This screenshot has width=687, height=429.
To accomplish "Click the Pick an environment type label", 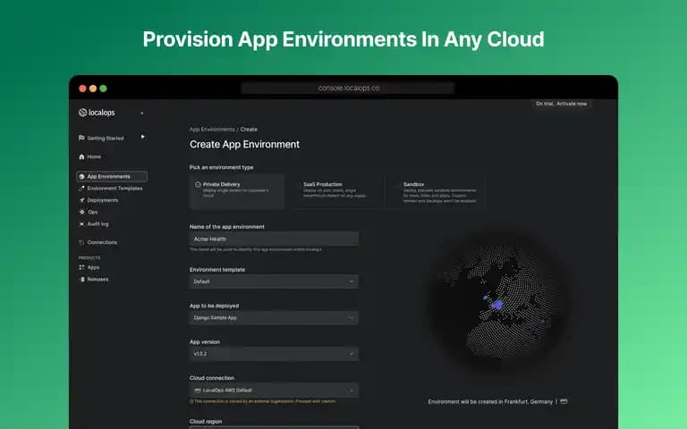I will click(221, 167).
